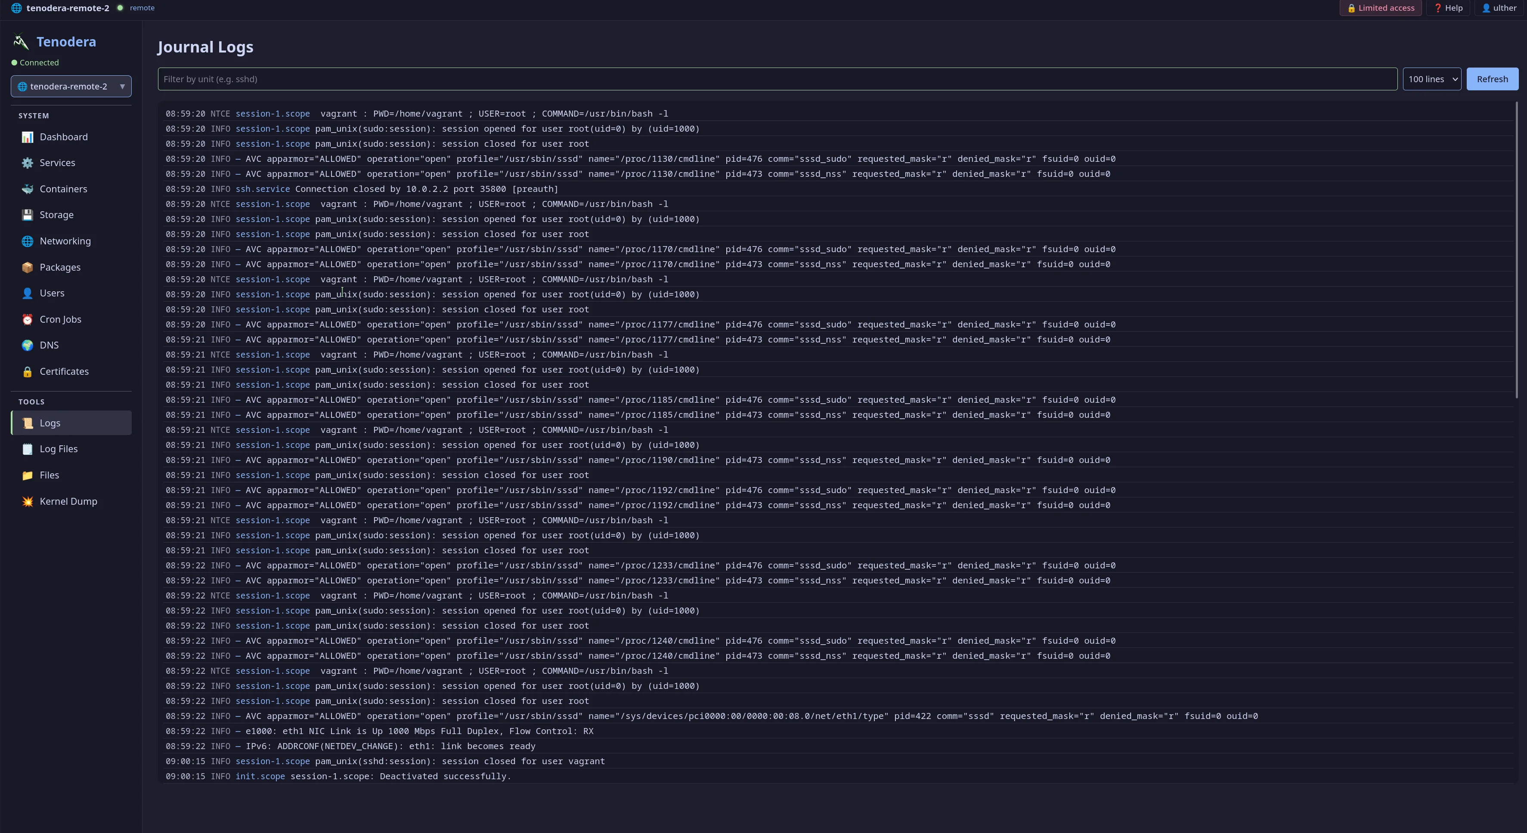Image resolution: width=1527 pixels, height=833 pixels.
Task: Open the tenodera-remote-2 host selector dropdown
Action: tap(71, 86)
